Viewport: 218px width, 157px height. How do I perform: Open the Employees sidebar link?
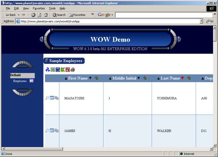click(20, 81)
